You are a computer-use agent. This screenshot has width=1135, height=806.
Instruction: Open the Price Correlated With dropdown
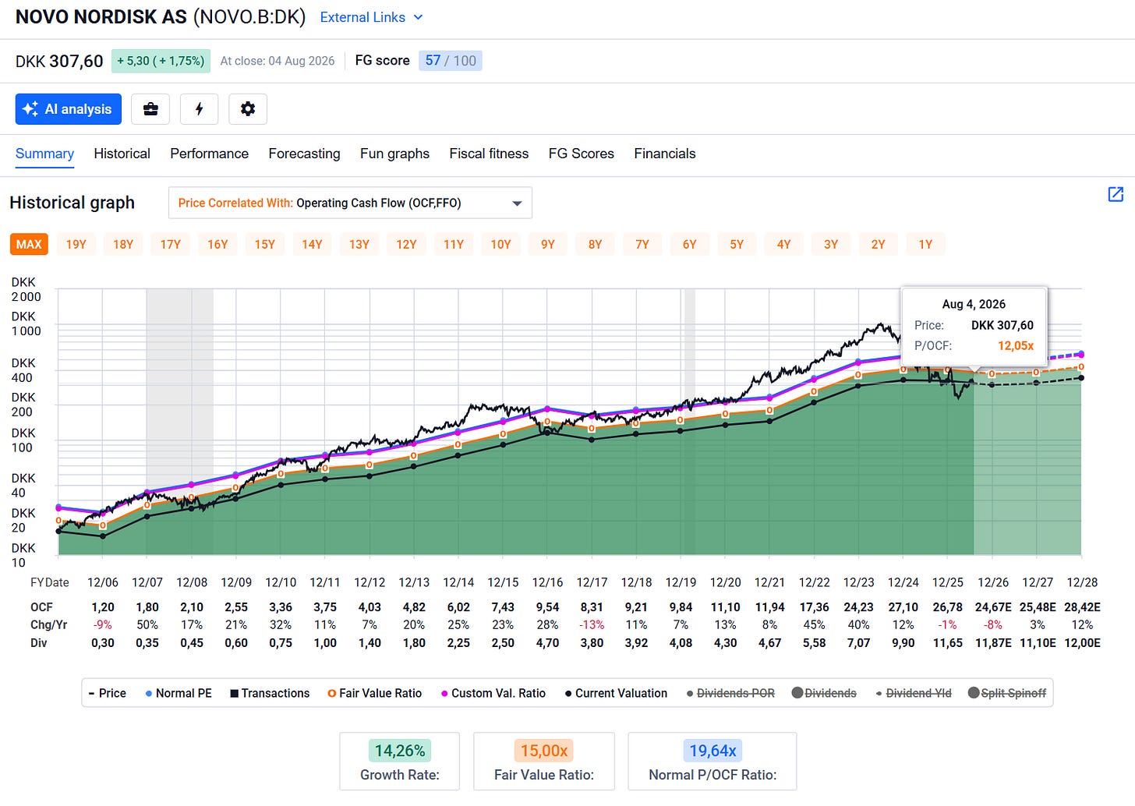tap(350, 203)
